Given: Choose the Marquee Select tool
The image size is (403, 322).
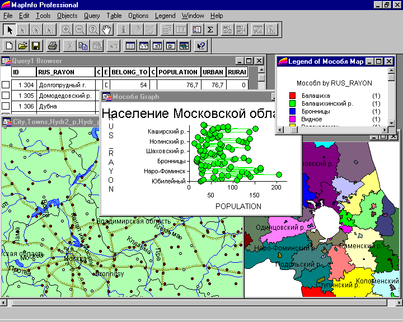Looking at the screenshot, I should pyautogui.click(x=23, y=30).
